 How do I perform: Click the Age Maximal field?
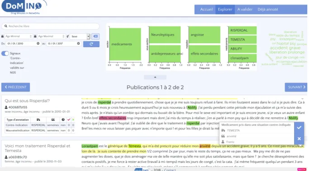51,37
